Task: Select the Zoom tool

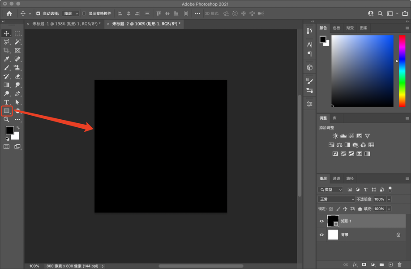Action: click(x=7, y=119)
